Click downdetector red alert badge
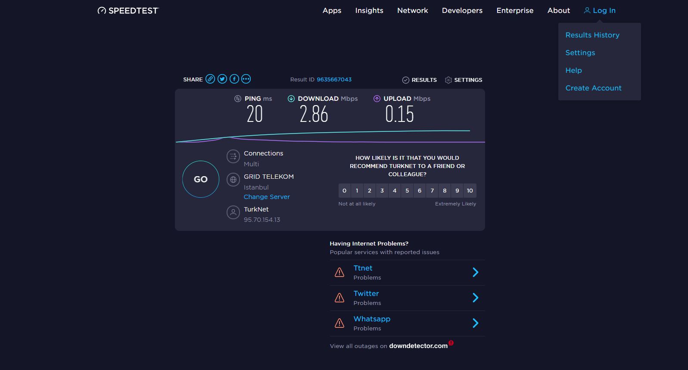Screen dimensions: 688x370 point(451,343)
